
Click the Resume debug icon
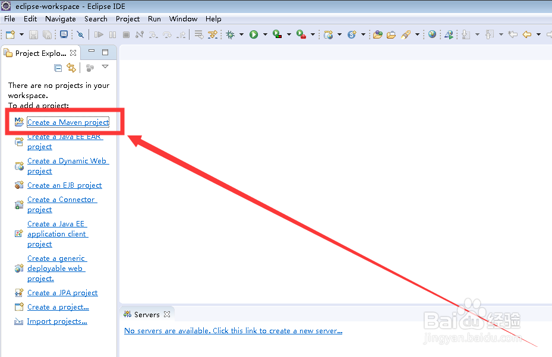tap(99, 34)
